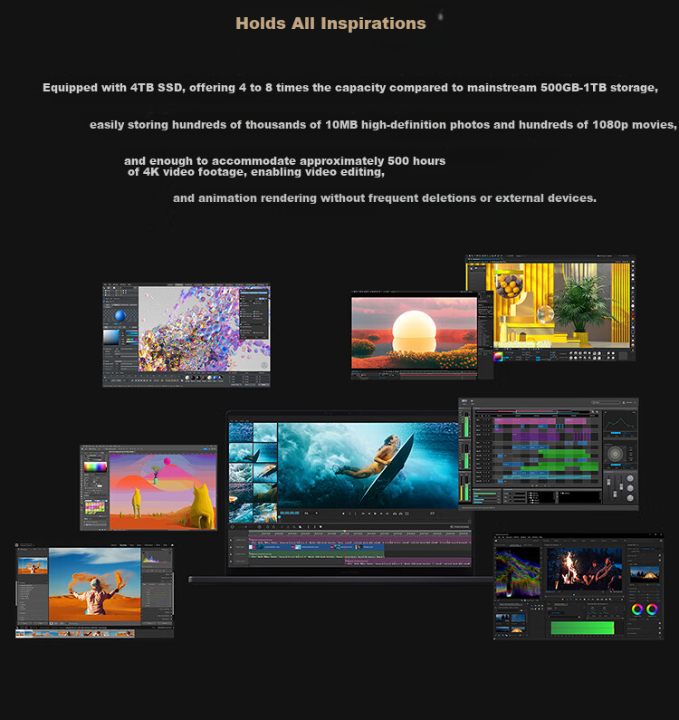Click the bright green audio clip
This screenshot has width=679, height=720.
(x=582, y=628)
